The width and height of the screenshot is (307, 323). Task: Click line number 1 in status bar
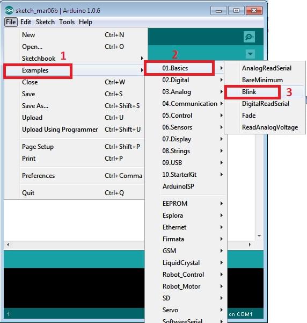[9, 314]
